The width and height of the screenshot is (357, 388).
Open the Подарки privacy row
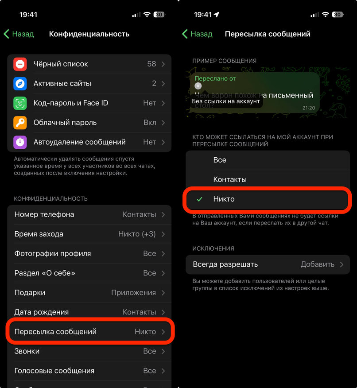(x=89, y=293)
